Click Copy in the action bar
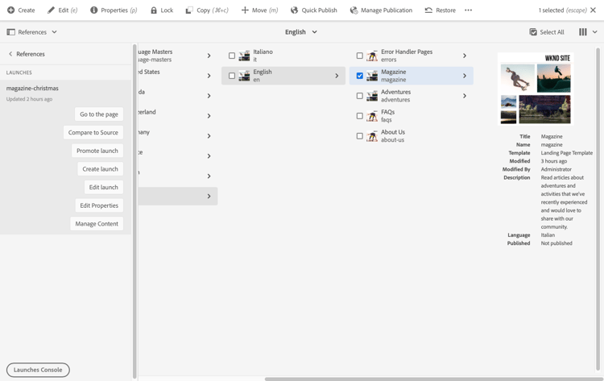Screen dimensions: 604x381 [x=206, y=10]
